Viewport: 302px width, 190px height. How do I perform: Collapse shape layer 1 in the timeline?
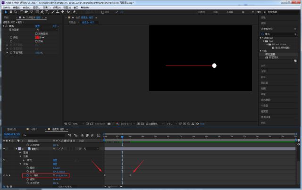[x=17, y=149]
